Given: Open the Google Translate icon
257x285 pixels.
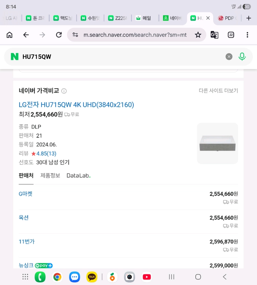Looking at the screenshot, I should (x=214, y=35).
